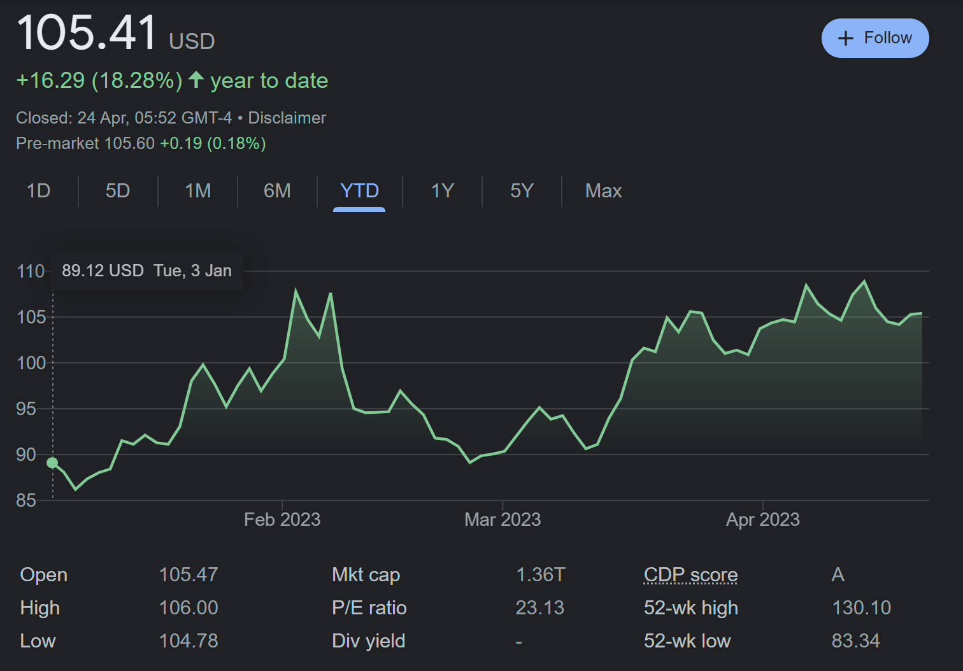Screen dimensions: 963x671
Task: Switch chart to 1Y range
Action: pos(442,191)
